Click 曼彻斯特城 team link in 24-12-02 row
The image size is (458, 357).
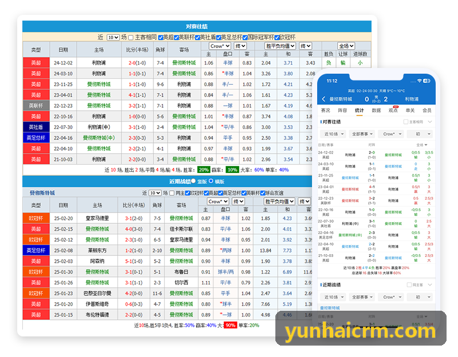pos(184,63)
